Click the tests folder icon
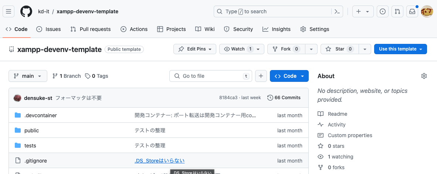This screenshot has height=174, width=437. (18, 145)
